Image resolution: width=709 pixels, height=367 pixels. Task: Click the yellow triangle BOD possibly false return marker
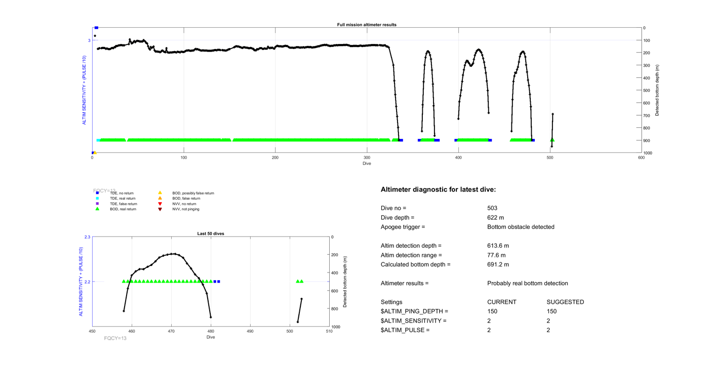pyautogui.click(x=160, y=193)
